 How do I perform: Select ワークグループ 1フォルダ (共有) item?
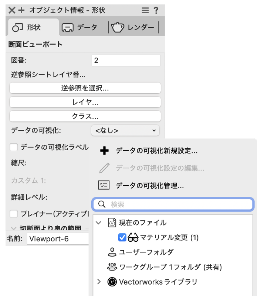(x=170, y=267)
